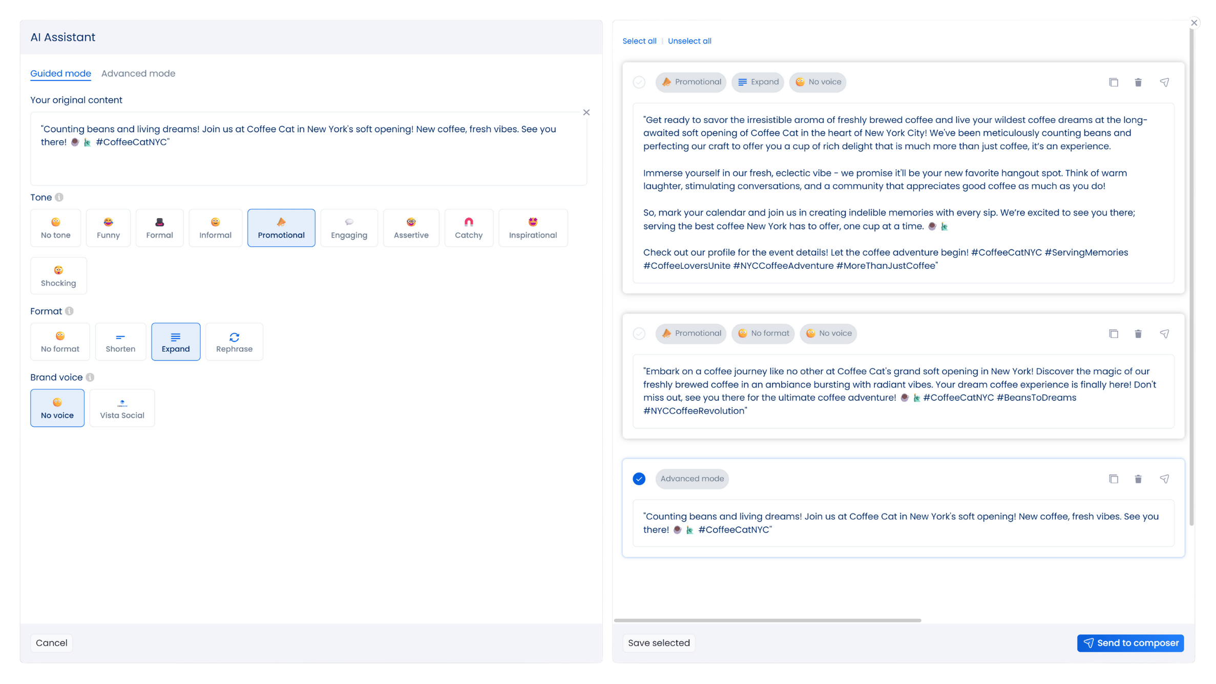1216x684 pixels.
Task: Choose the Catchy tone option
Action: coord(468,228)
